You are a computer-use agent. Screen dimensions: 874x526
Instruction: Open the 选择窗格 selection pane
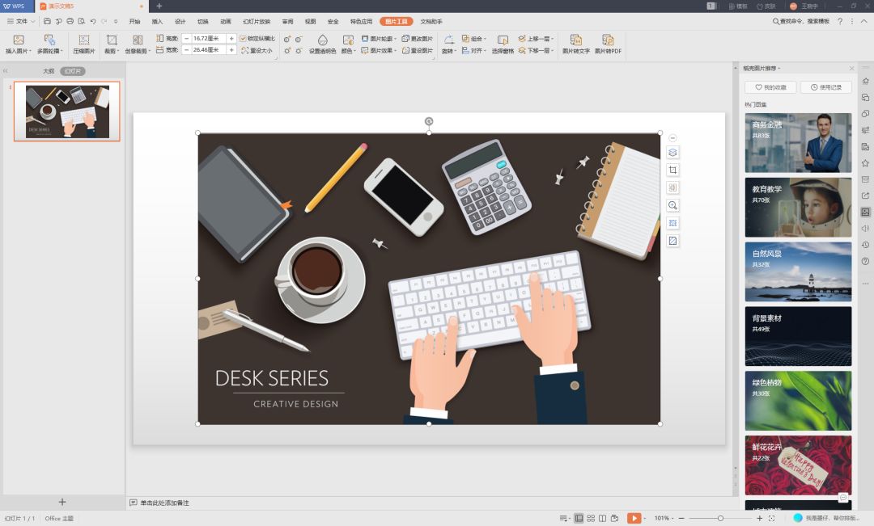coord(503,40)
